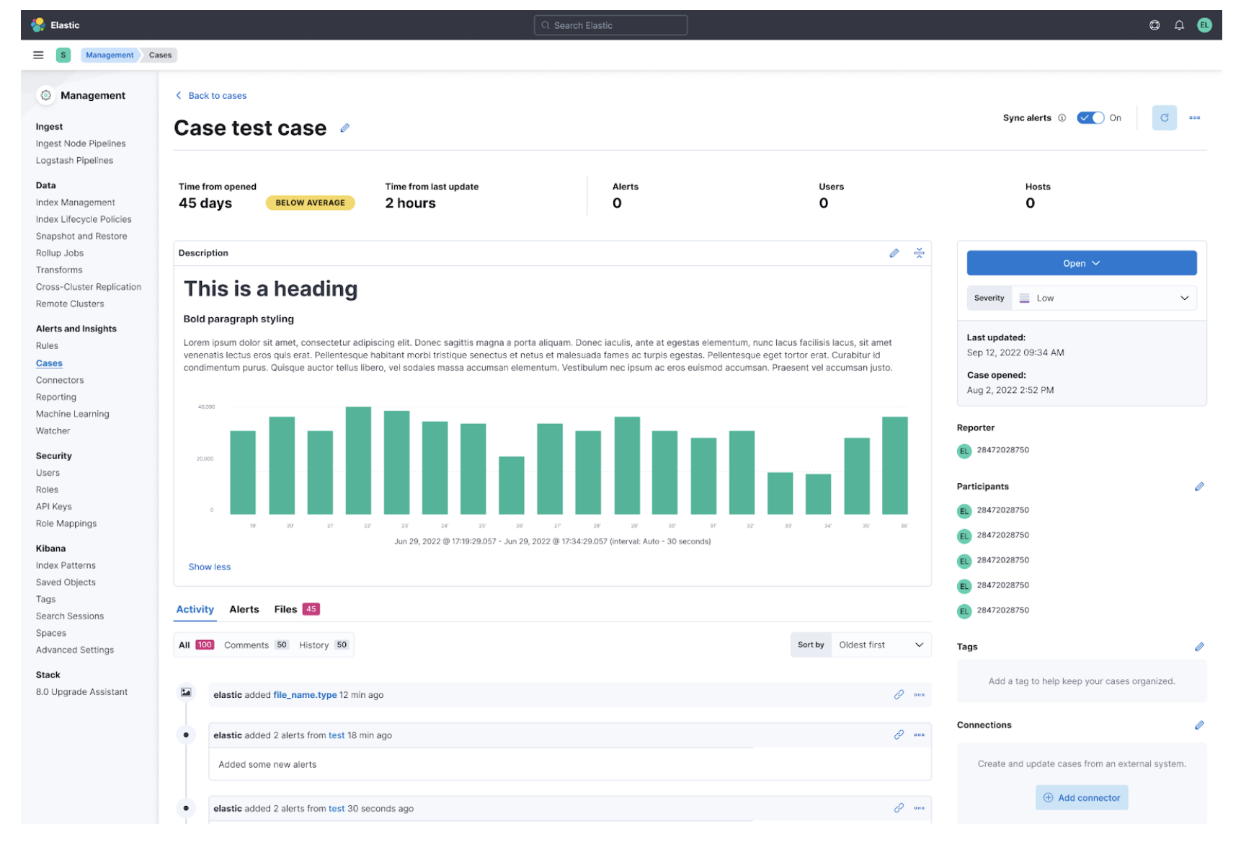Open the EL user avatar menu in the header
This screenshot has width=1241, height=855.
coord(1204,25)
